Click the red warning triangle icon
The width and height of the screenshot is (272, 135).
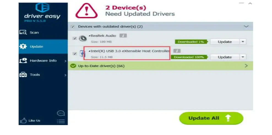(x=86, y=11)
